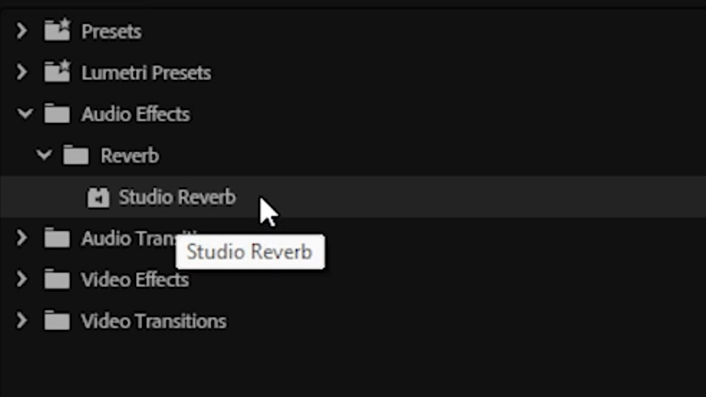Click the Studio Reverb tooltip text
The height and width of the screenshot is (397, 706).
coord(250,251)
